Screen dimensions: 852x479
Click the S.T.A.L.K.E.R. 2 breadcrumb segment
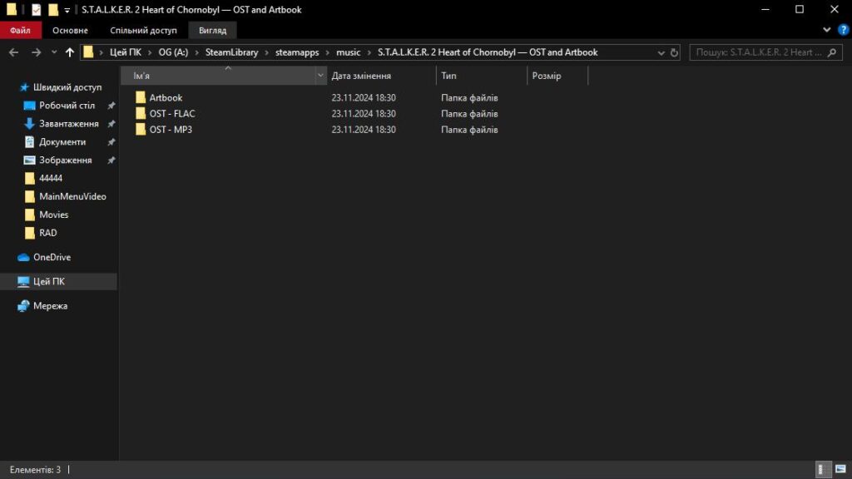tap(488, 52)
